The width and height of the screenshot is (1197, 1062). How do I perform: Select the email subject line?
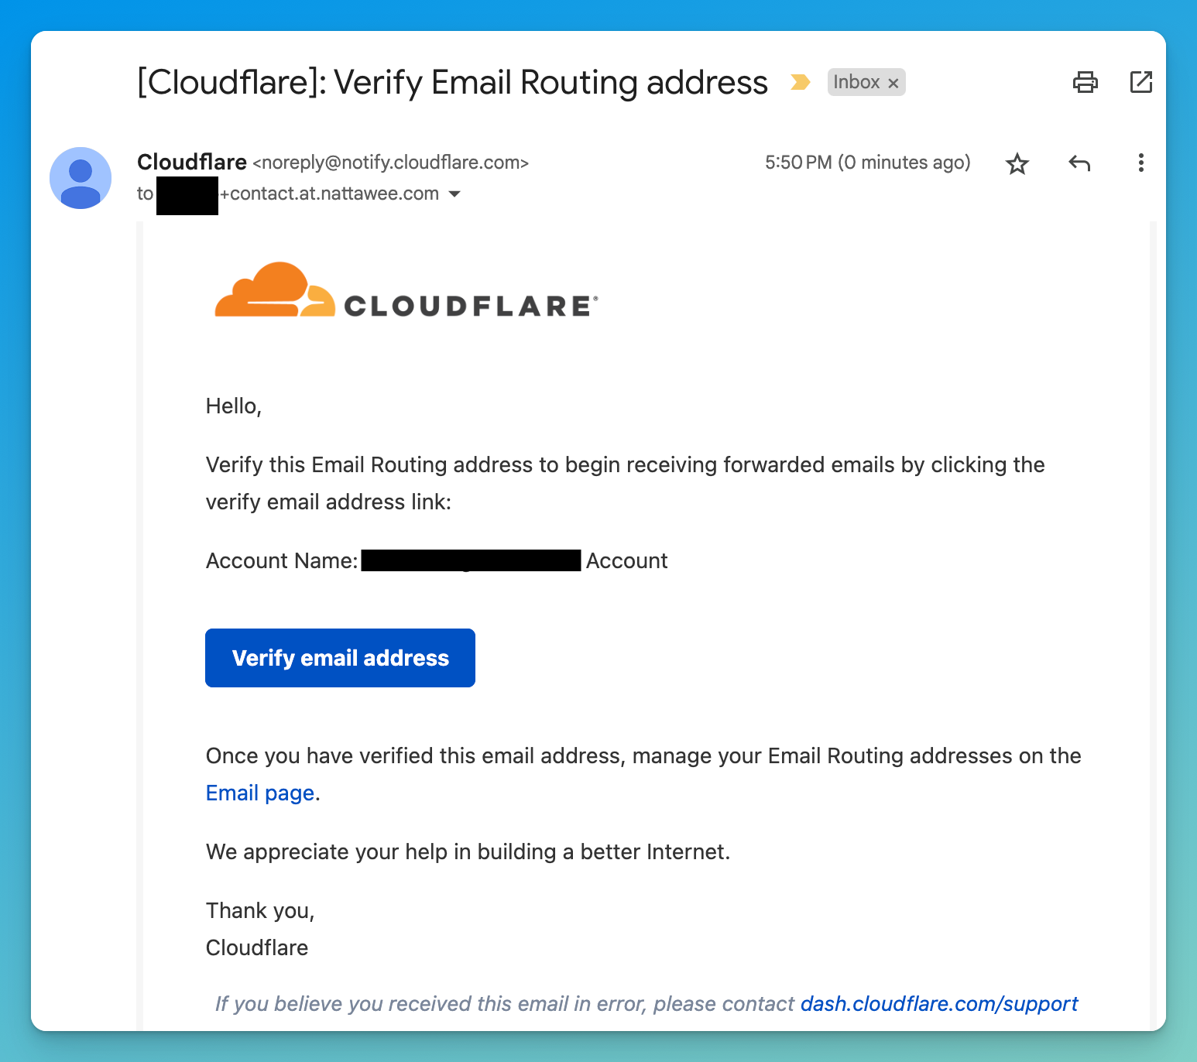point(451,82)
